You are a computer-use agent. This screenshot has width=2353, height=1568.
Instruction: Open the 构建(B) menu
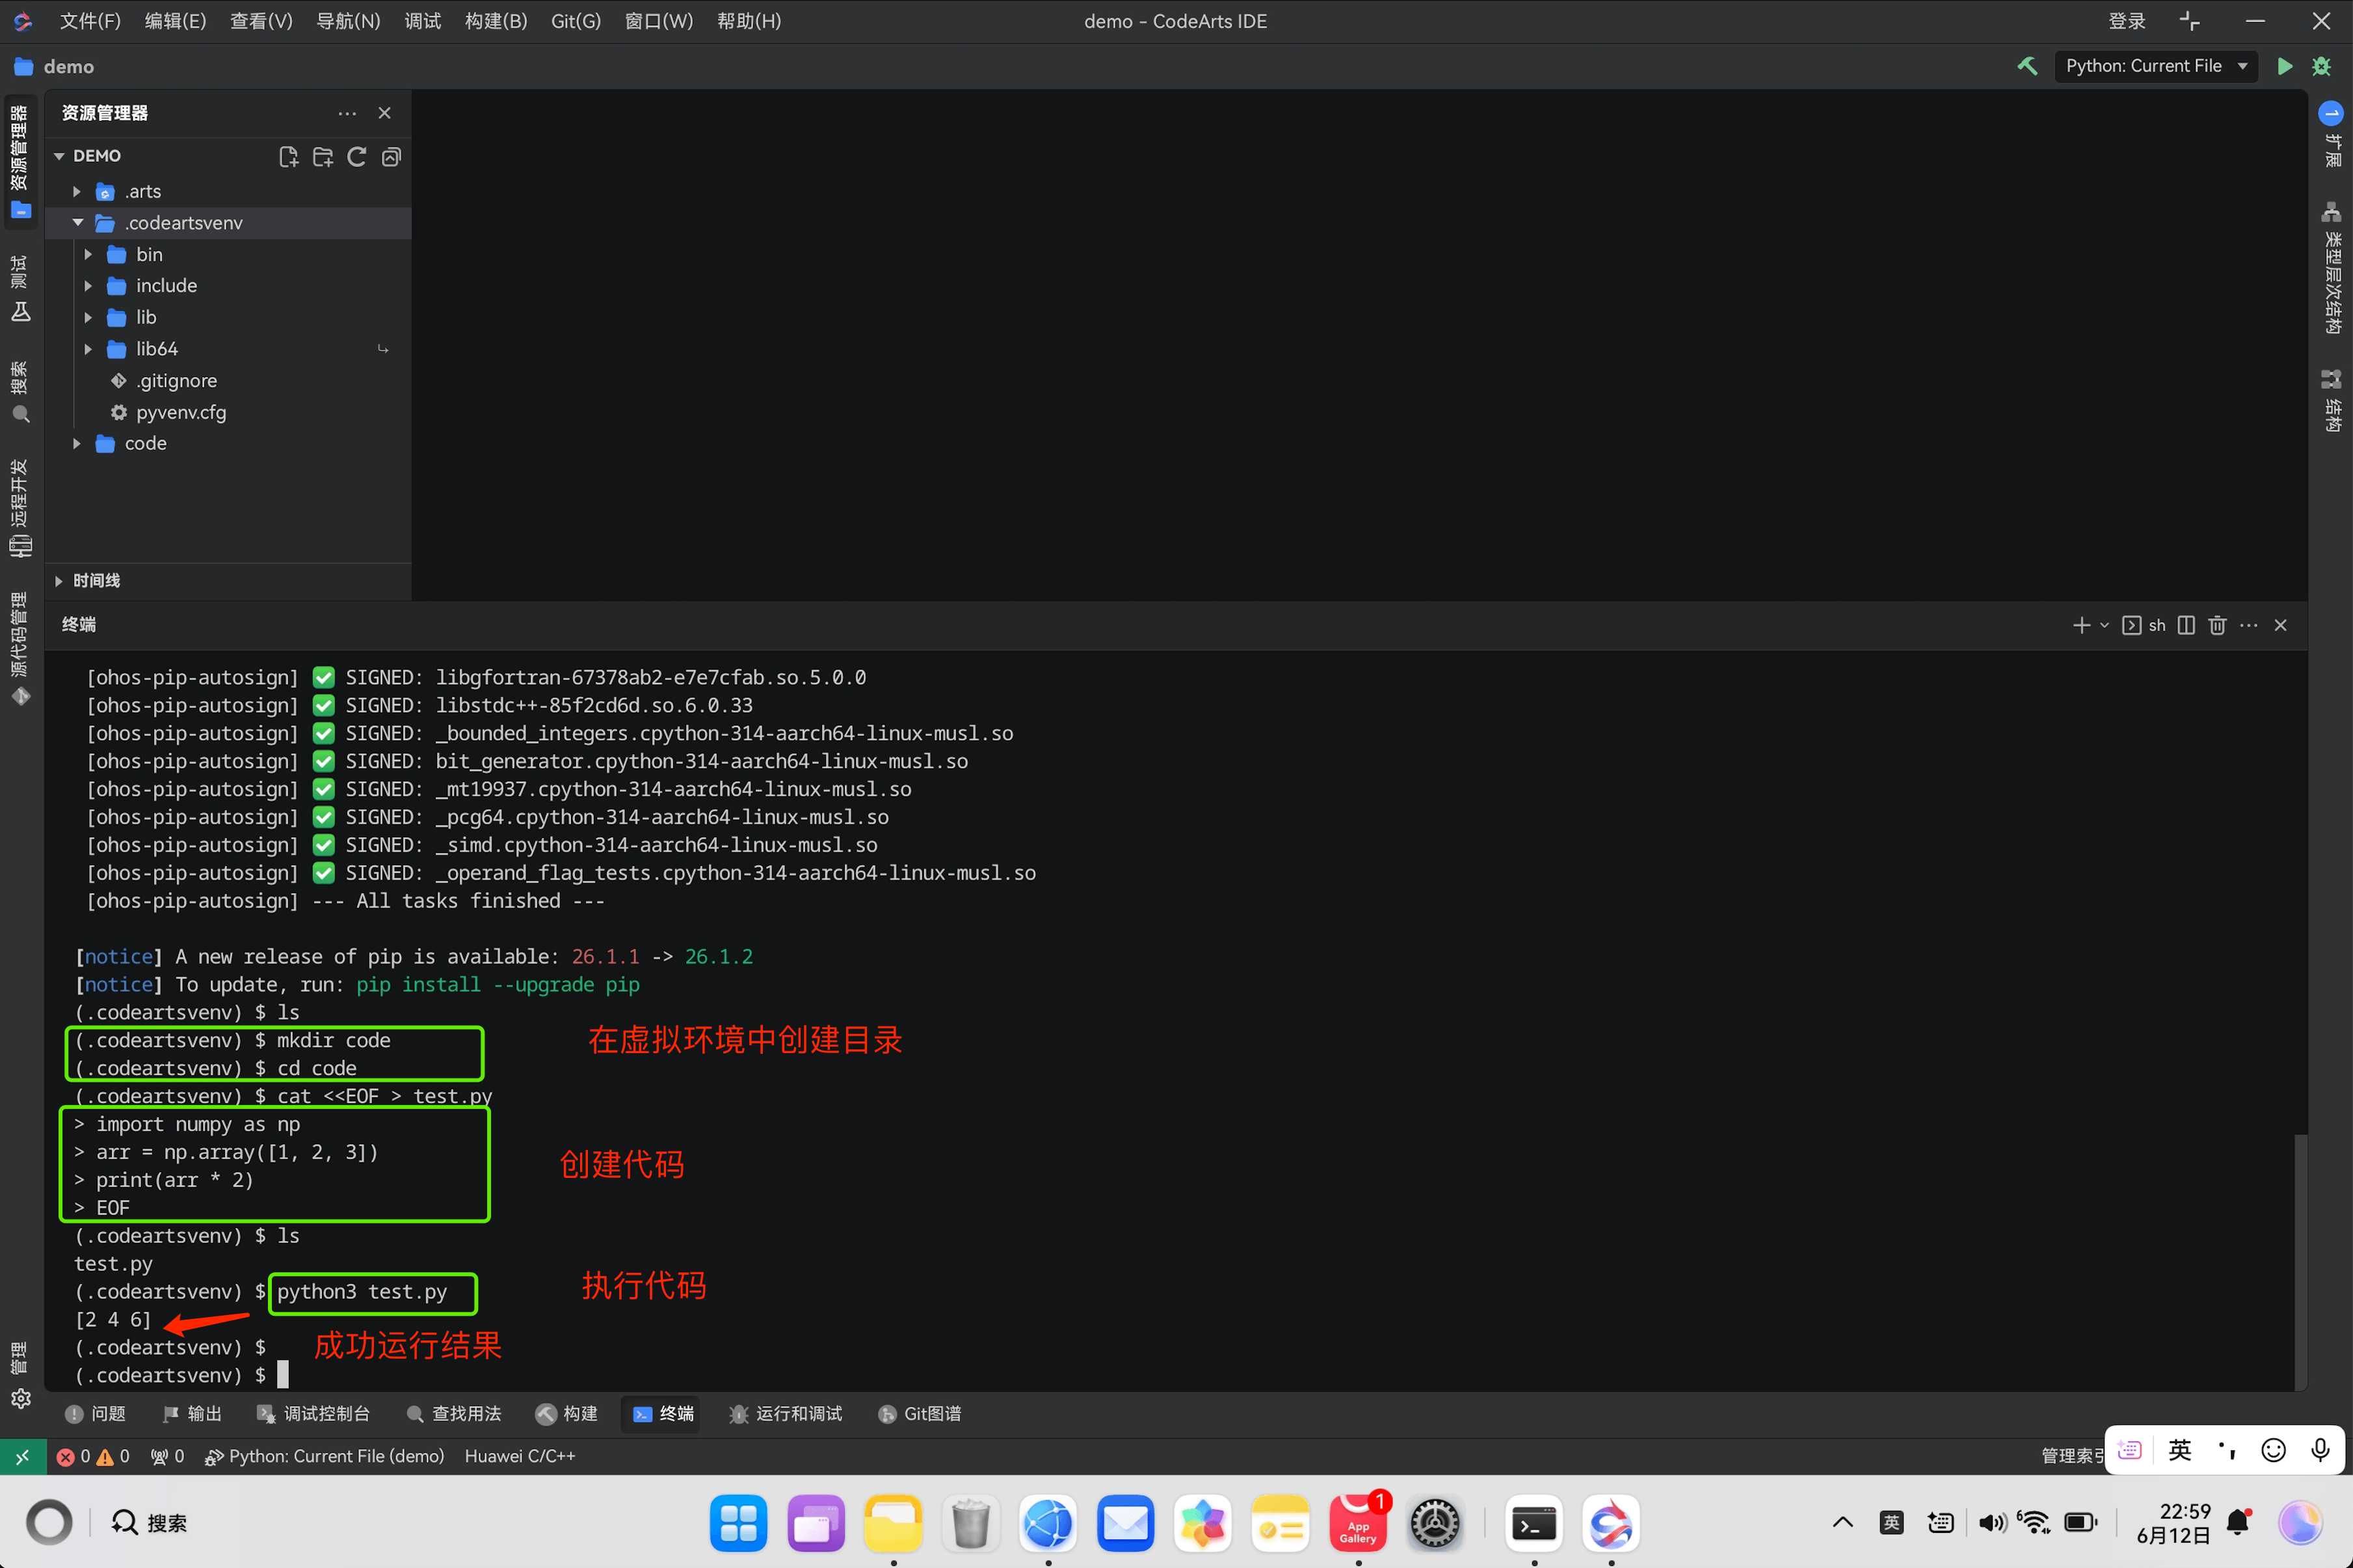(x=496, y=21)
